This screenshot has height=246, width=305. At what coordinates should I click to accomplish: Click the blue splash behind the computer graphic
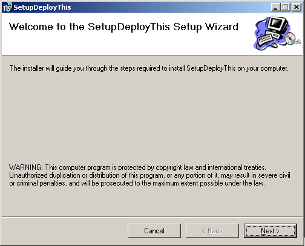click(x=259, y=28)
